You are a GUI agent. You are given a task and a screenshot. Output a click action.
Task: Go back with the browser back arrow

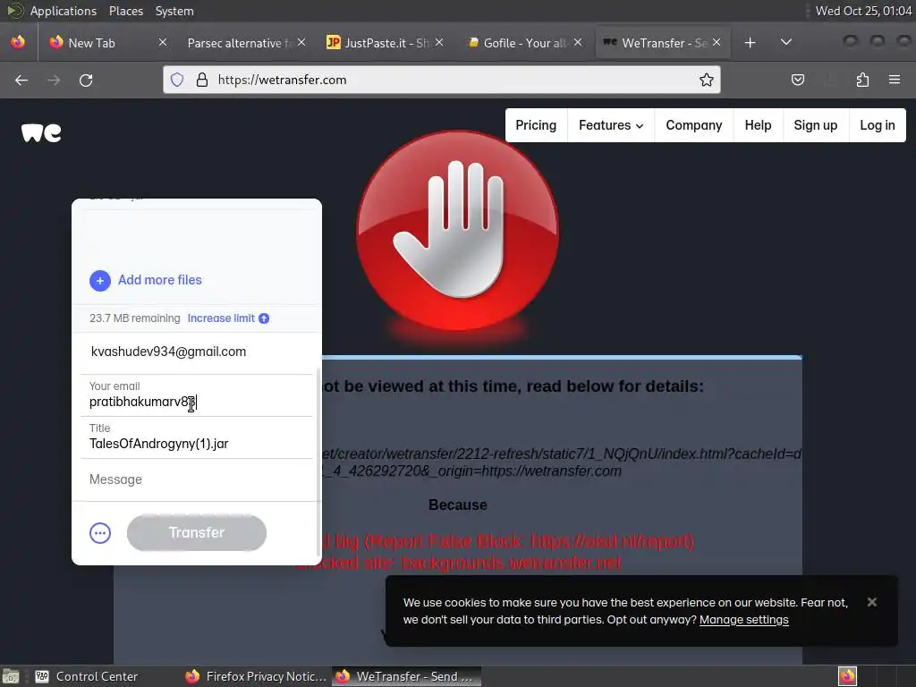(x=21, y=80)
